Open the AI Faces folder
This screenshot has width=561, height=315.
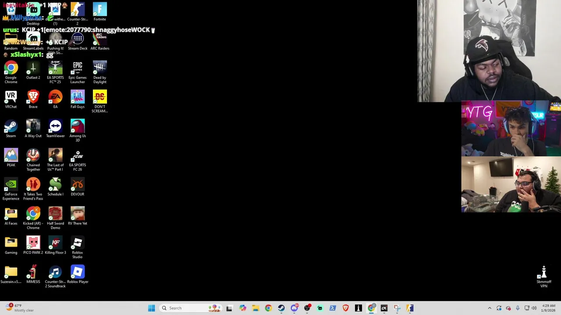(x=11, y=217)
